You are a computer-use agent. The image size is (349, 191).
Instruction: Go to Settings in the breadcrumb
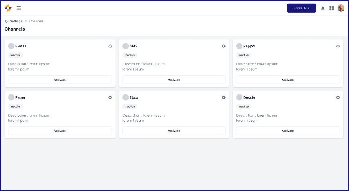pyautogui.click(x=16, y=21)
